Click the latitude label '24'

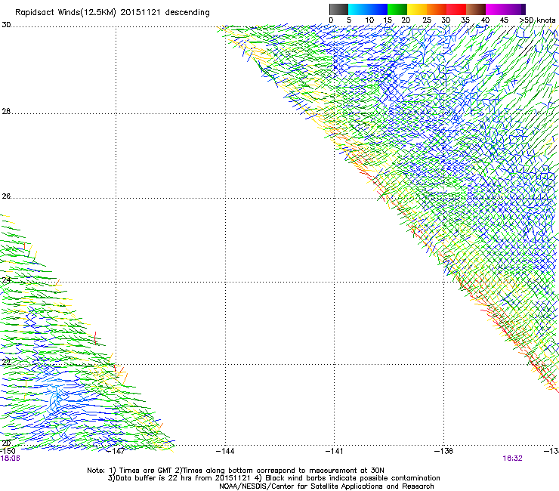pos(6,280)
